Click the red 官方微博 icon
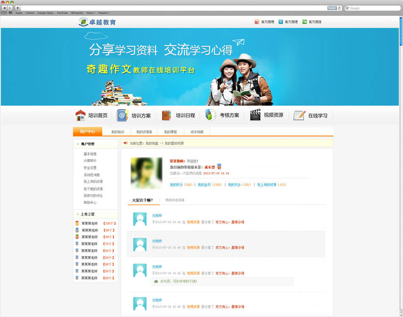 257,22
